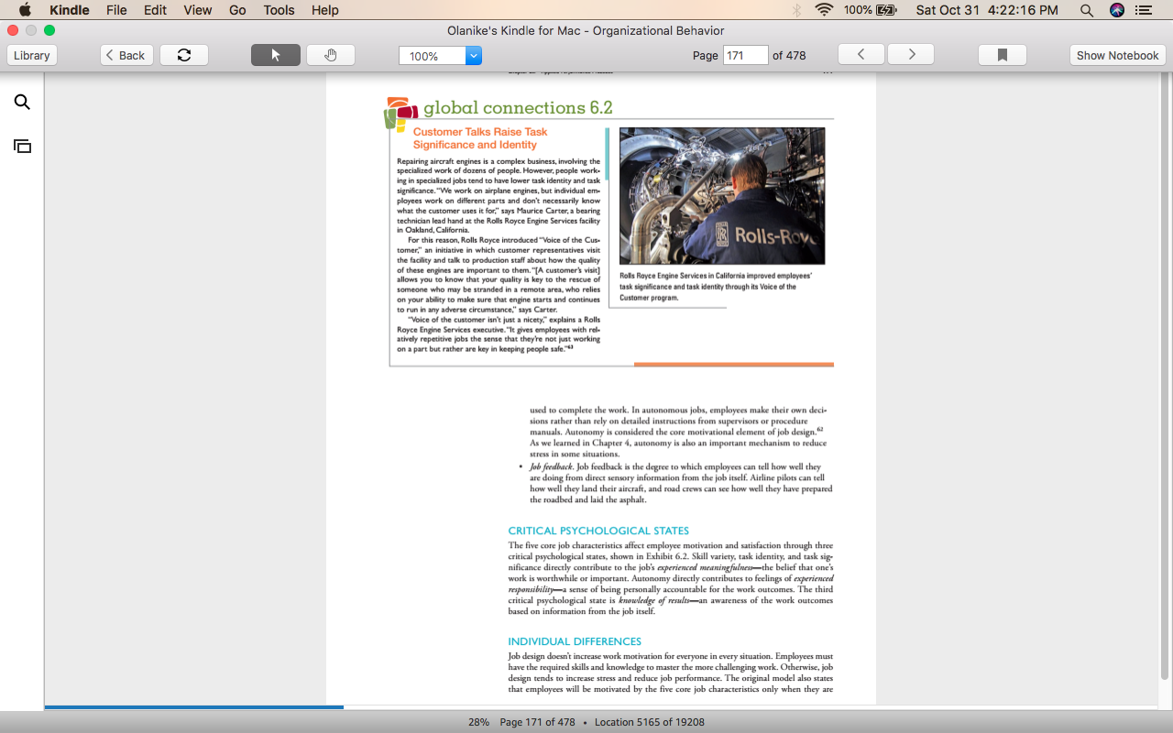This screenshot has width=1173, height=733.
Task: Return to Library
Action: point(32,55)
